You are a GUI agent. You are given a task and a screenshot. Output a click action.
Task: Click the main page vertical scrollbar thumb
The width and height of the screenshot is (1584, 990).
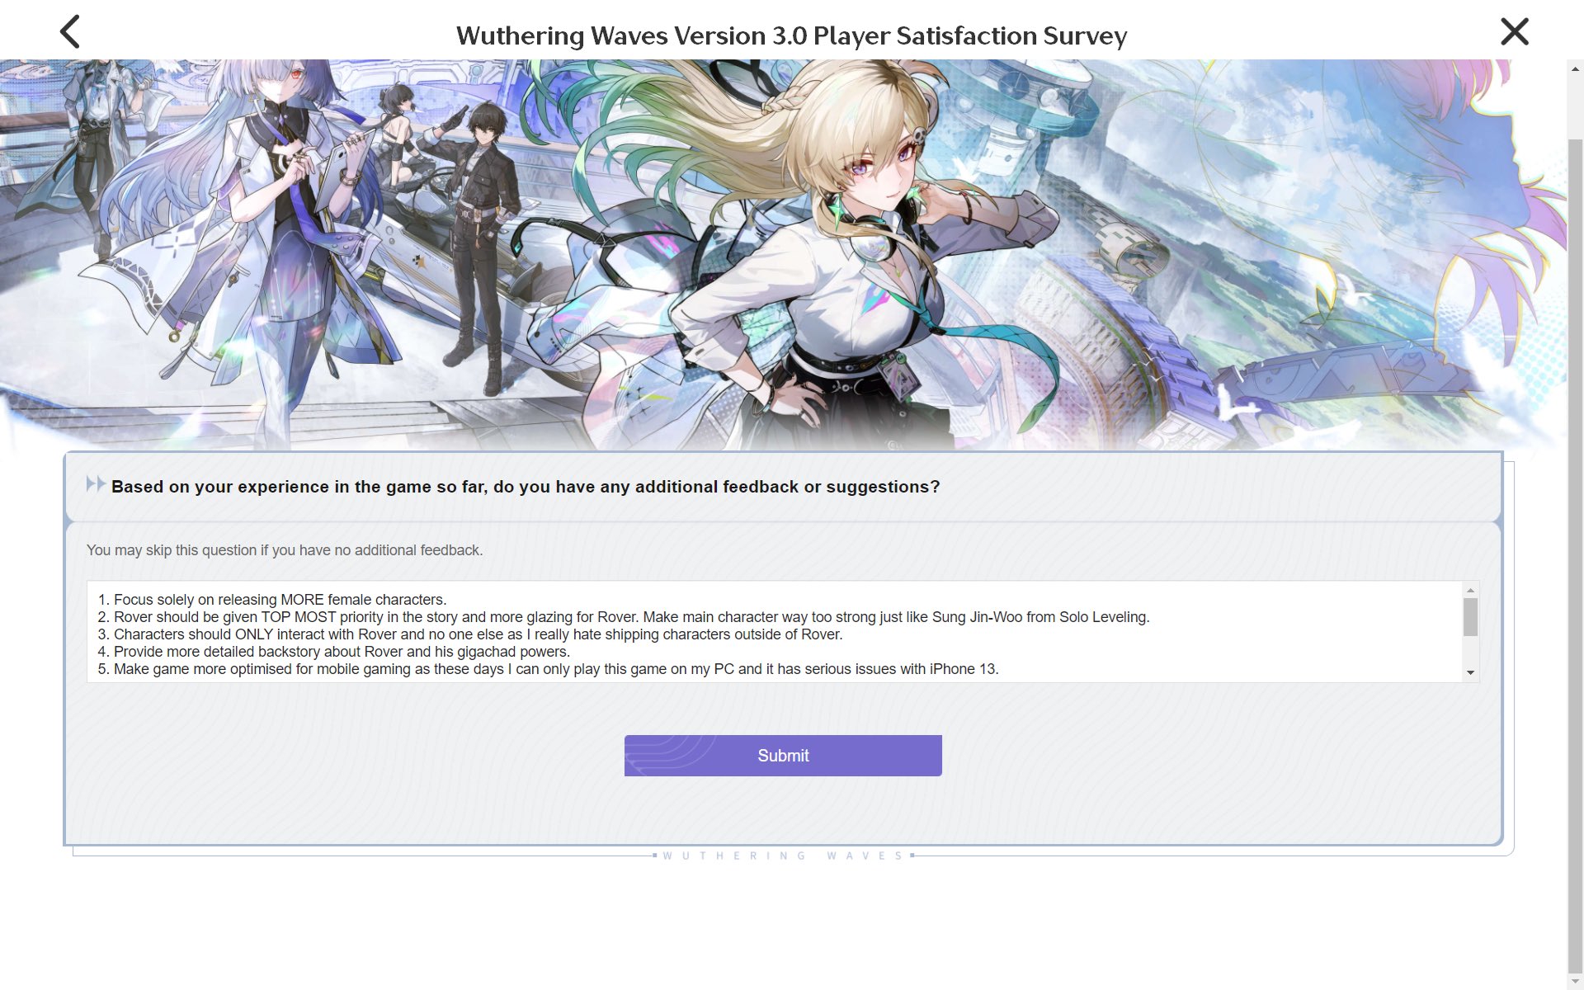(1575, 557)
